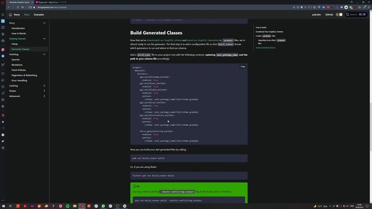The image size is (372, 209).
Task: Select Generate Classes in the sidebar
Action: click(x=20, y=49)
